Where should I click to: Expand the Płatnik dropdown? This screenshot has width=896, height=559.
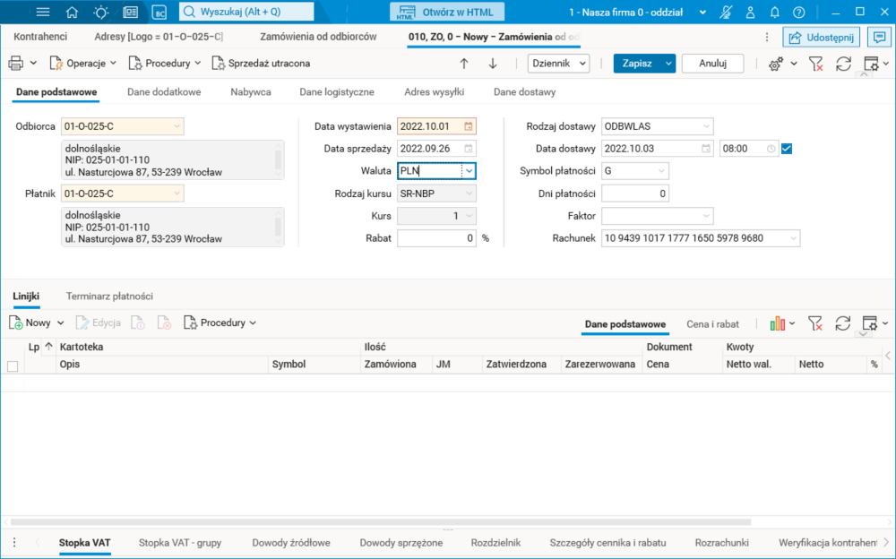(177, 193)
